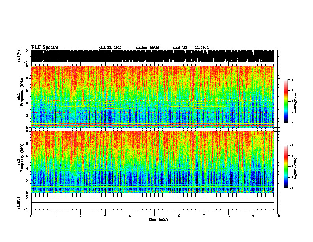Viewport: 313px width, 242px height.
Task: Click the flat ch.3 voltage trace line
Action: [153, 203]
